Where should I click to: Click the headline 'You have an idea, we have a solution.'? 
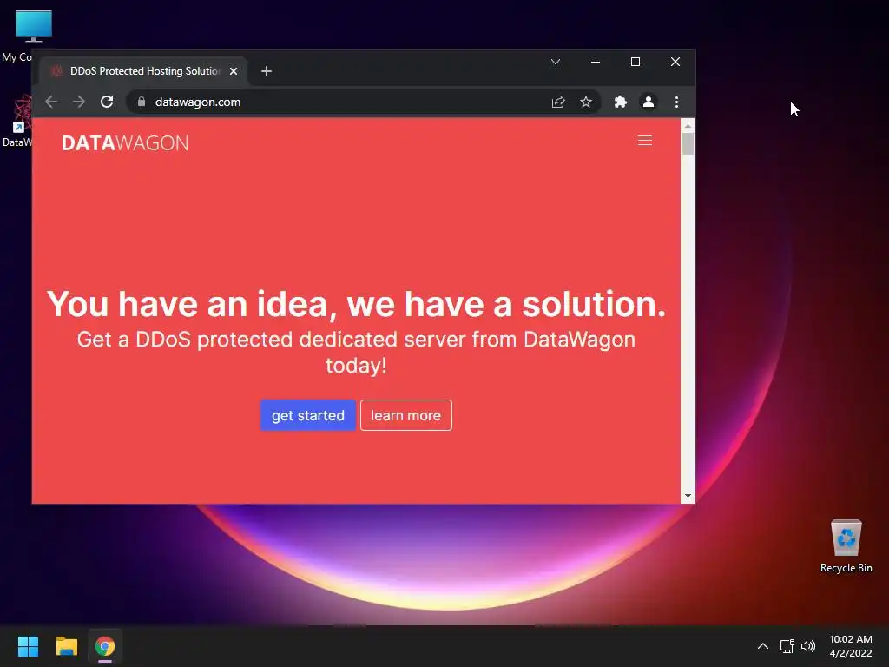pyautogui.click(x=356, y=304)
